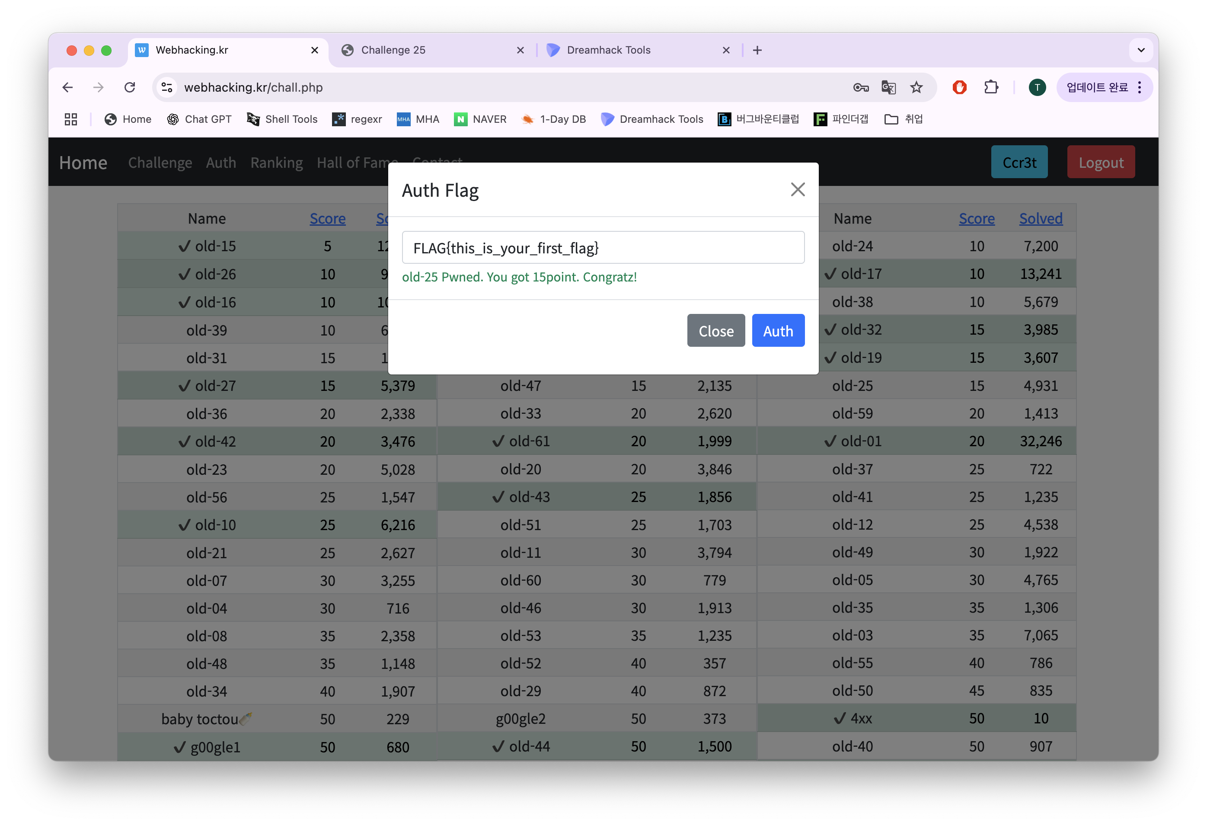Click the password key icon in address bar
Image resolution: width=1207 pixels, height=825 pixels.
[861, 87]
